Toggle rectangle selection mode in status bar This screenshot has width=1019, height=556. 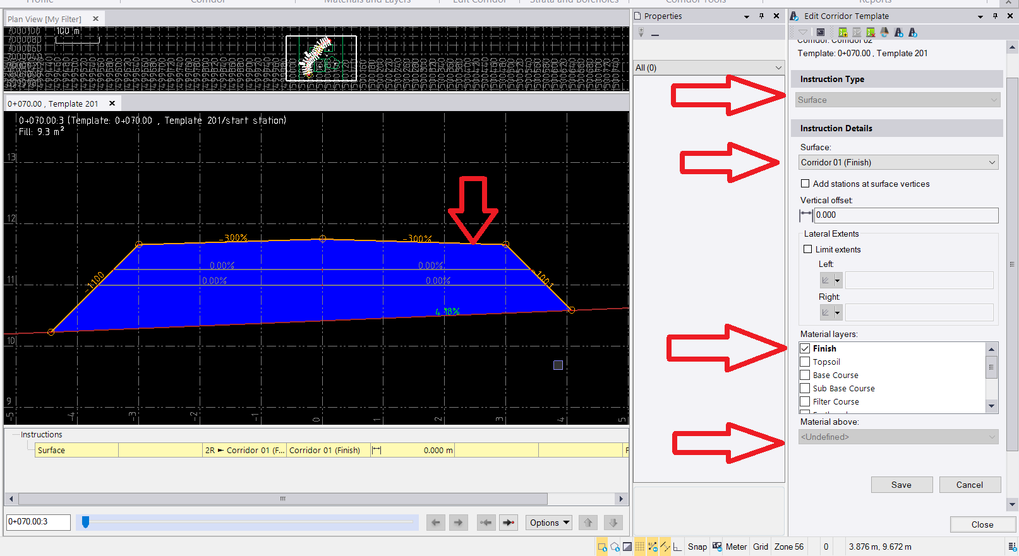602,547
